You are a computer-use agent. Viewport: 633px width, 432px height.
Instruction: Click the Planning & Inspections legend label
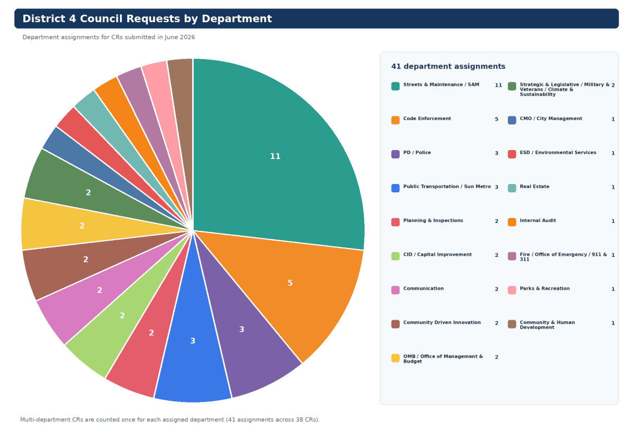click(x=433, y=220)
